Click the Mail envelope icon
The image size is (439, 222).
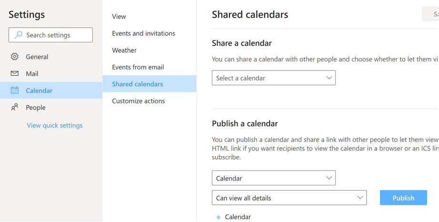pos(15,74)
